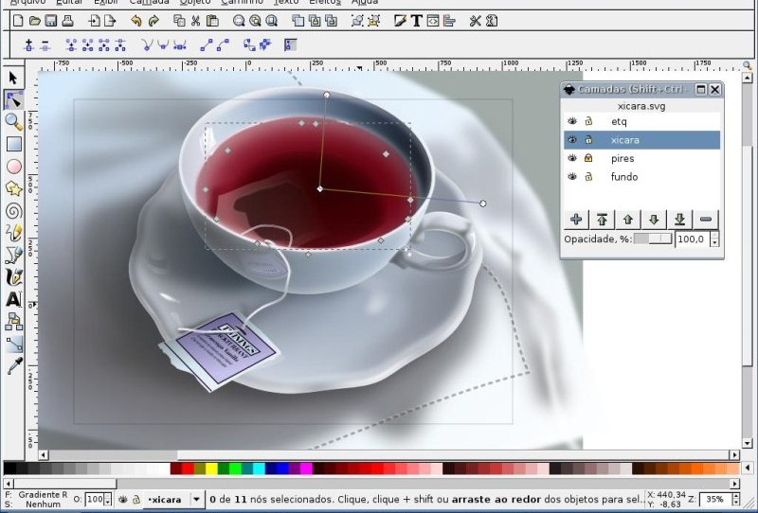Click the New document icon

18,21
